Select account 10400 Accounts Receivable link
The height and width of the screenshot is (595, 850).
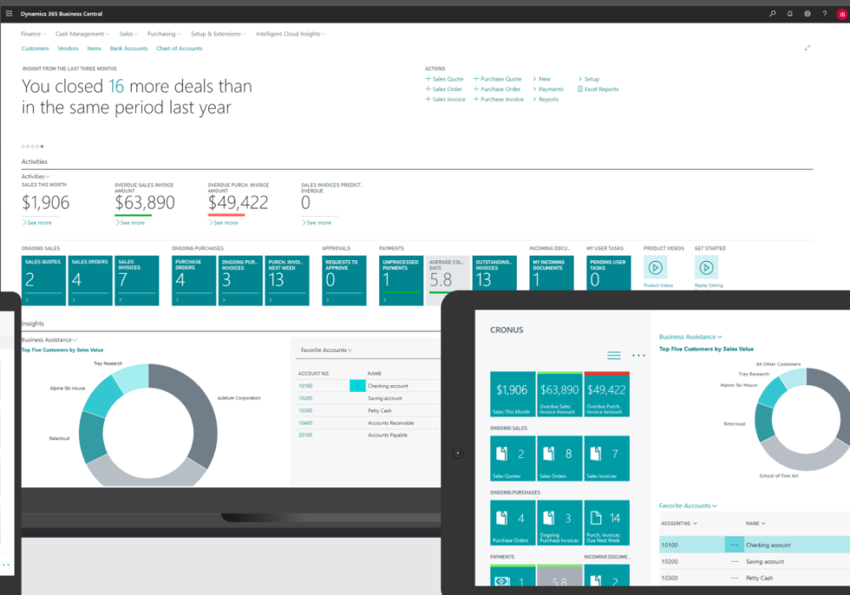(305, 422)
